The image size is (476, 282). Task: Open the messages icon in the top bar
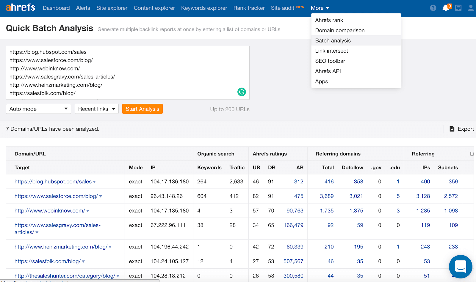pos(458,8)
